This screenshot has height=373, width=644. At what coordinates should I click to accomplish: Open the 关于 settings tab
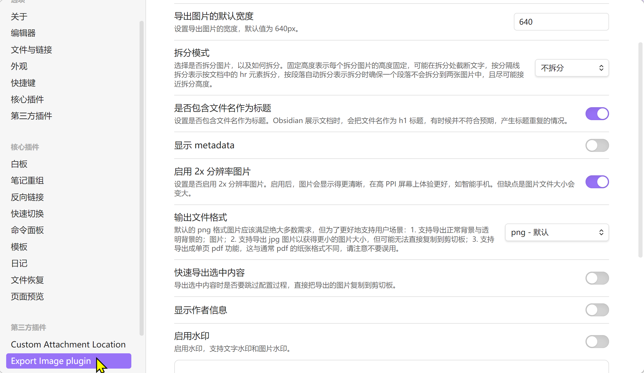19,16
